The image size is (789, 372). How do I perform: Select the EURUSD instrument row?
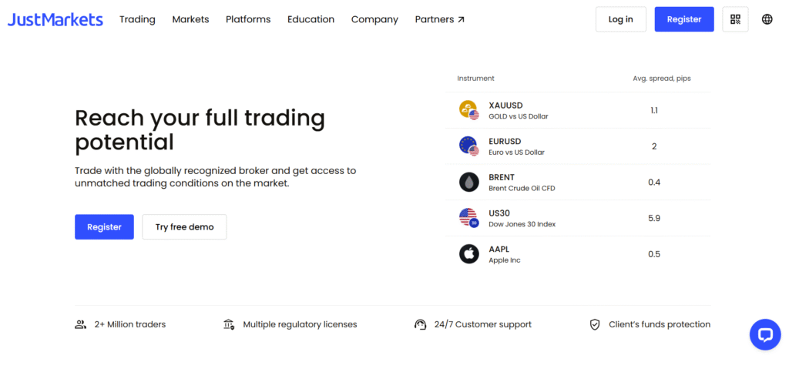point(578,146)
